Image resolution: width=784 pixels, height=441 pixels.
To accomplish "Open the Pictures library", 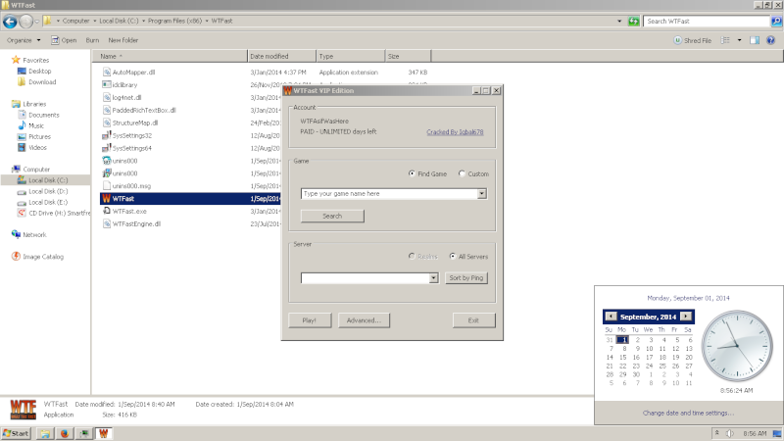I will [x=39, y=136].
